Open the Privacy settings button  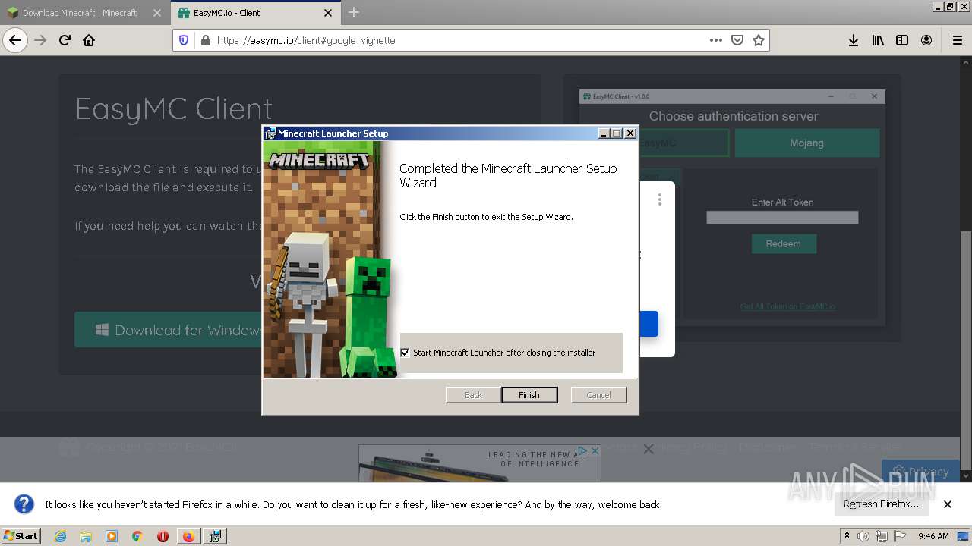click(920, 471)
